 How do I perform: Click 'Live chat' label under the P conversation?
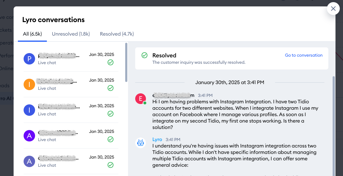tap(47, 63)
